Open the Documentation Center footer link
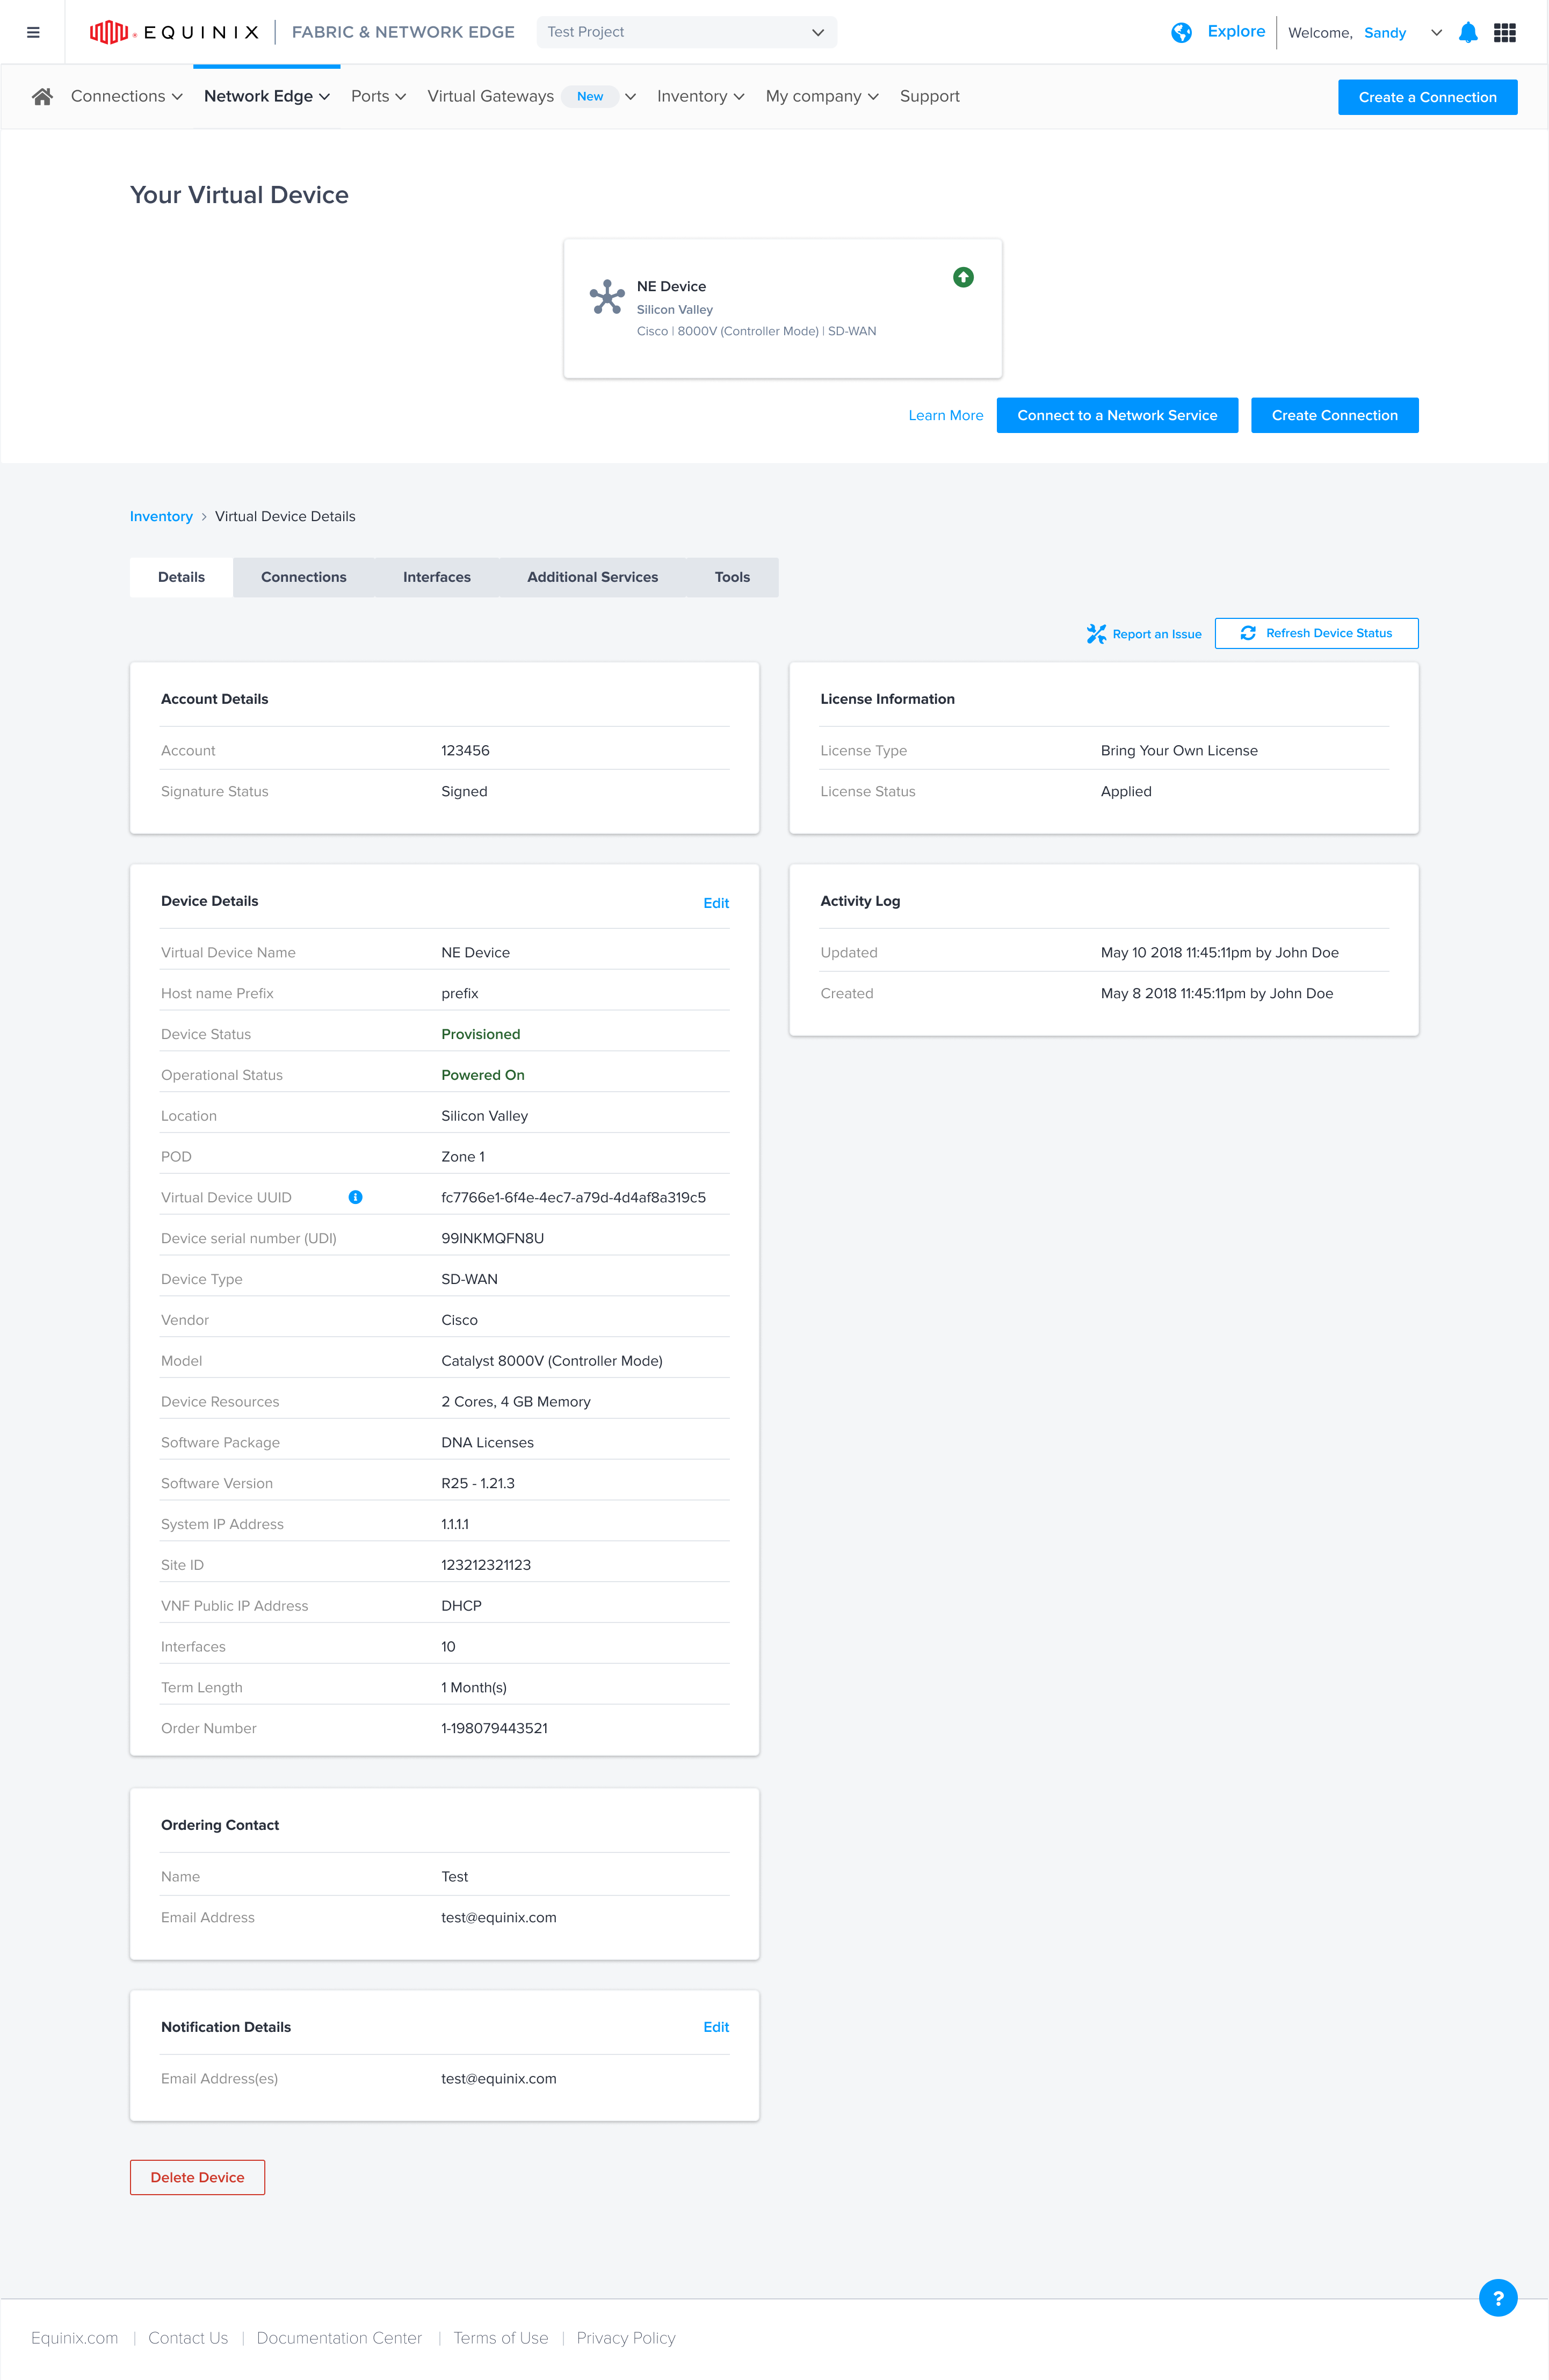The image size is (1549, 2380). (x=339, y=2338)
